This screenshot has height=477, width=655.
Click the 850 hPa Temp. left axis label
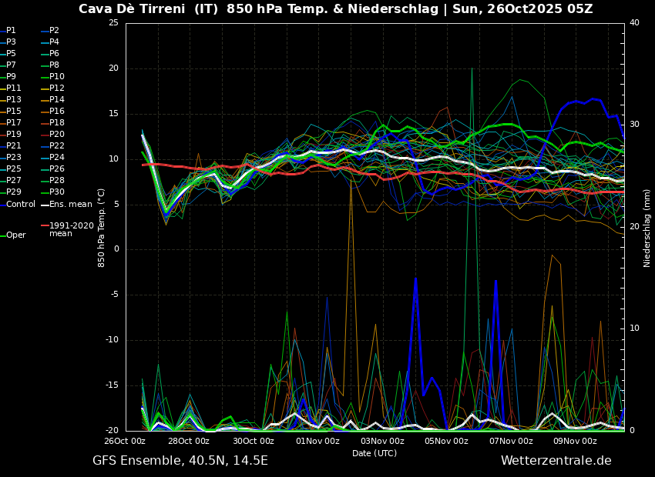tap(102, 228)
